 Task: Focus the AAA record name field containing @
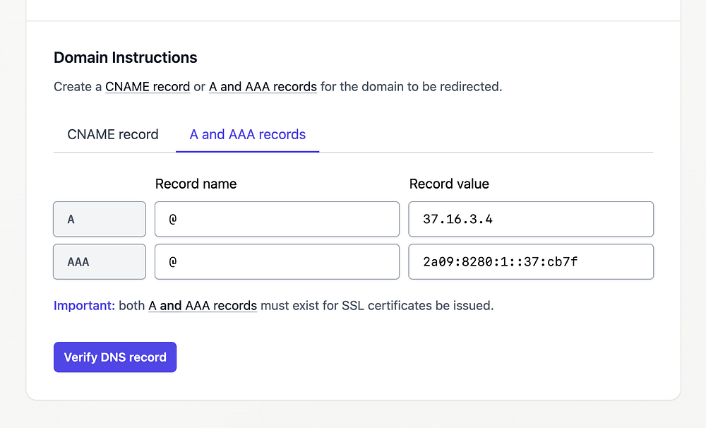point(277,261)
